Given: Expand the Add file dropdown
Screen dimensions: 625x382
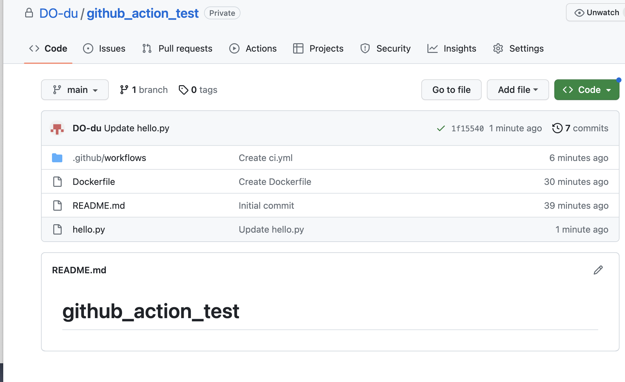Looking at the screenshot, I should pos(517,90).
